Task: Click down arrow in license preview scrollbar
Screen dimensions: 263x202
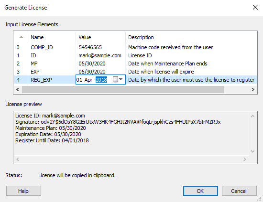Action: tap(253, 151)
